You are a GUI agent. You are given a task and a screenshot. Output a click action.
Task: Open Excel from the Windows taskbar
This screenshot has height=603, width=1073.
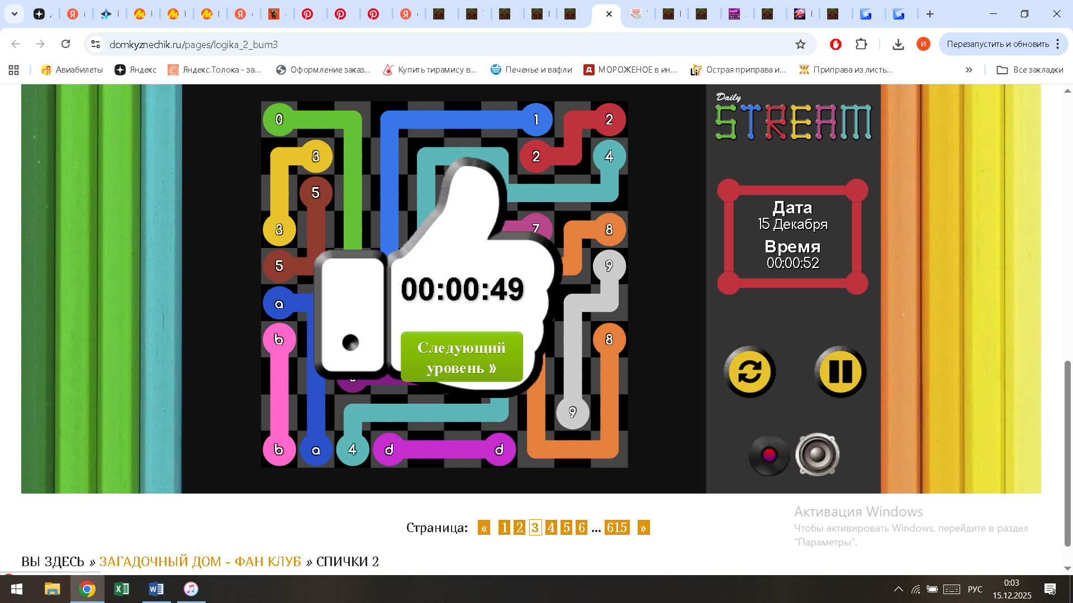(121, 589)
